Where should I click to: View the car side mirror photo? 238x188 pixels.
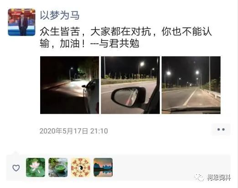[x=130, y=85]
